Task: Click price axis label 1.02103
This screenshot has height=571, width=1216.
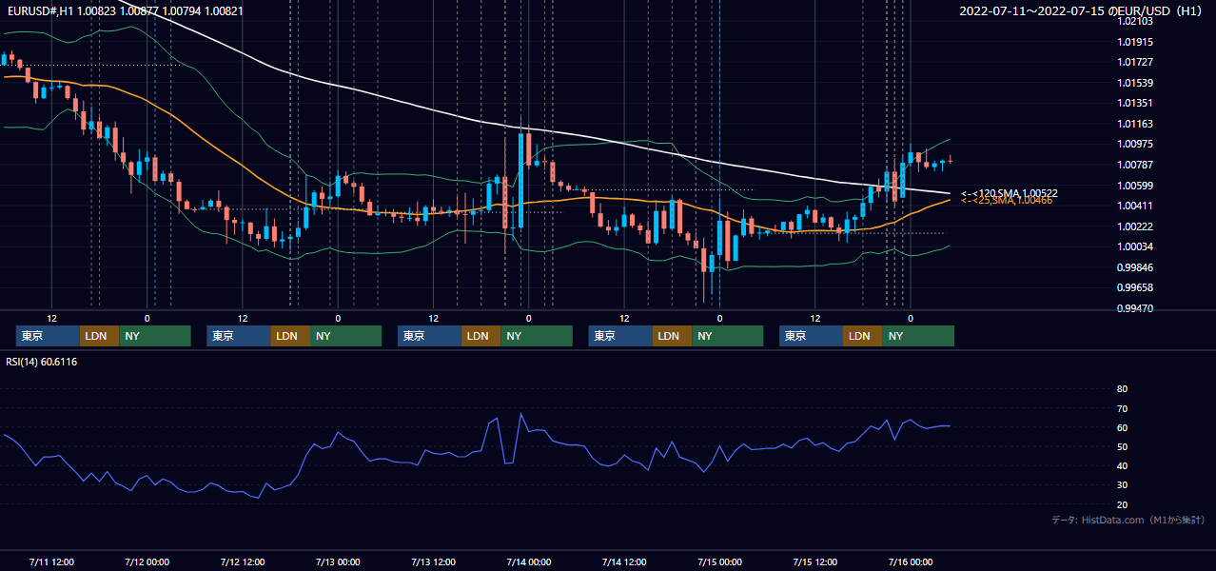Action: [1135, 21]
